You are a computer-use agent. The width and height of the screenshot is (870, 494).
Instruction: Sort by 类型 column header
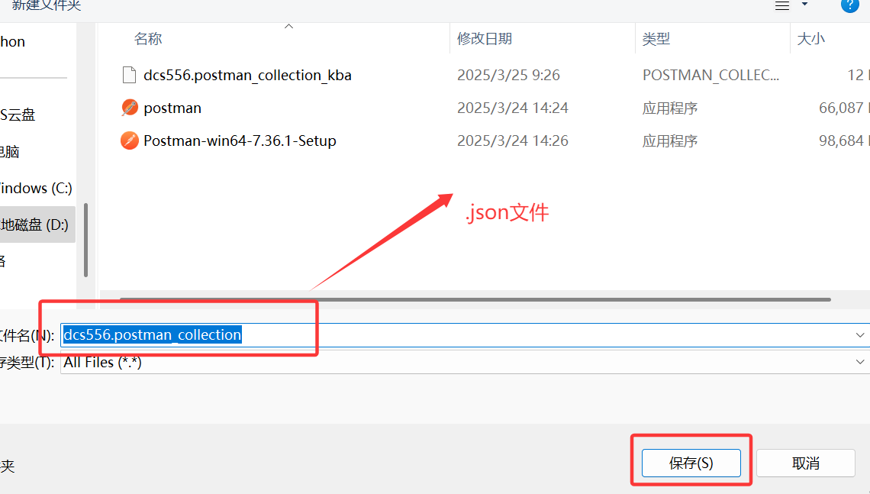click(x=656, y=38)
